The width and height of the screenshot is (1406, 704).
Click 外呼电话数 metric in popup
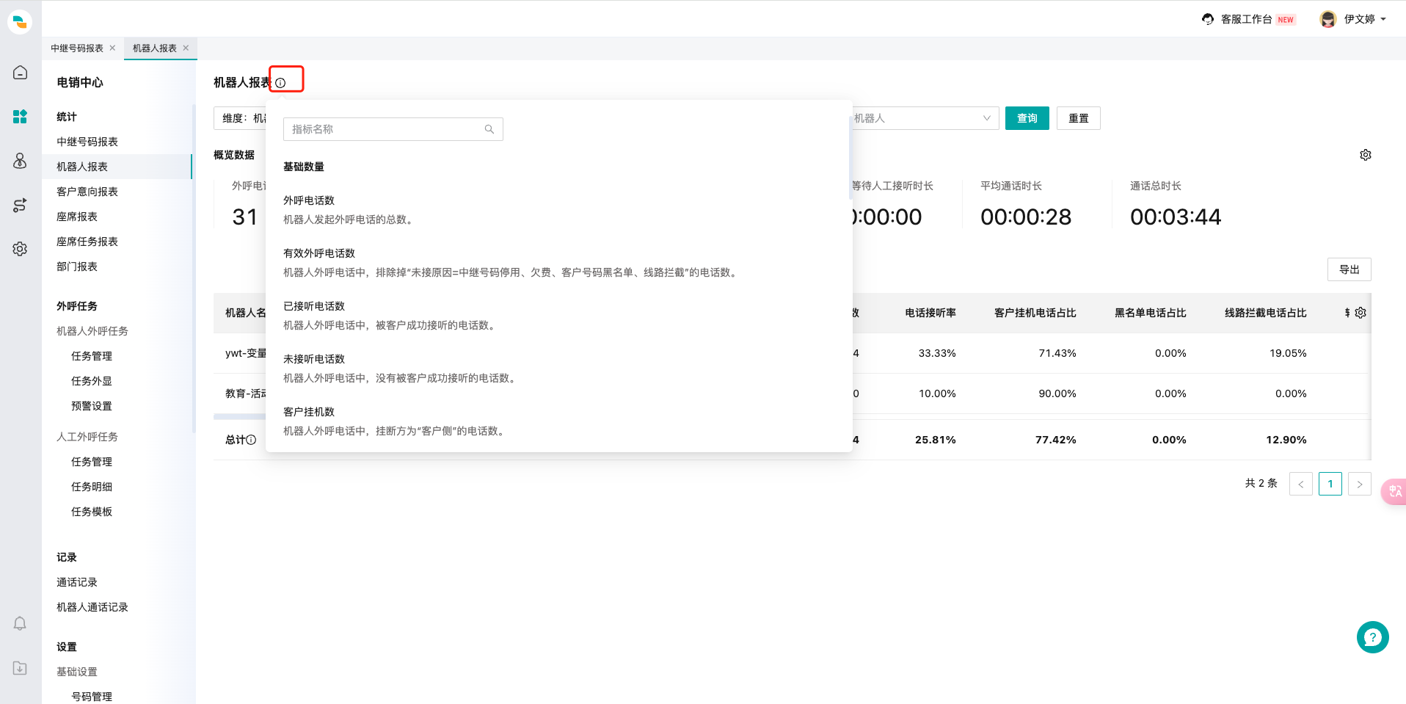[309, 200]
